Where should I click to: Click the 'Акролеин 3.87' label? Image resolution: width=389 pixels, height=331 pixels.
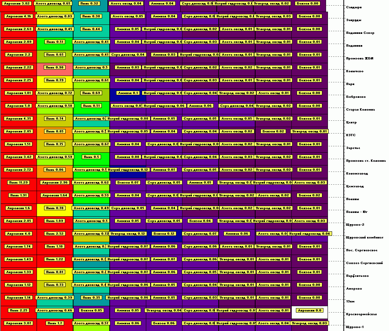18,323
